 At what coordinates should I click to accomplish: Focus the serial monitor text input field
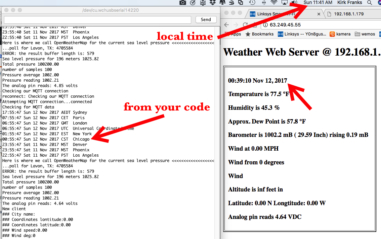98,20
